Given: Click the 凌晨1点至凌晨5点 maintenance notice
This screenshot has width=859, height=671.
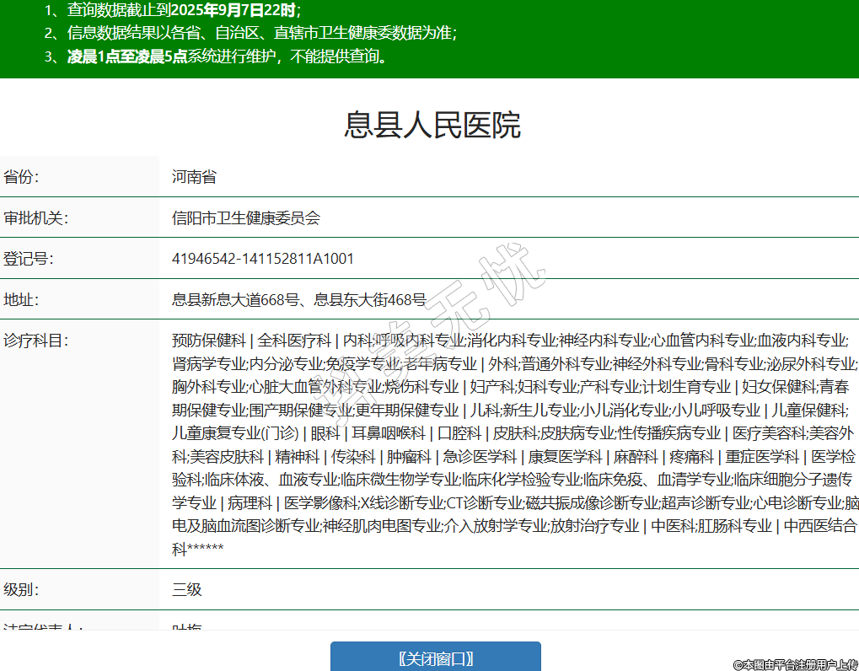Looking at the screenshot, I should pos(228,57).
